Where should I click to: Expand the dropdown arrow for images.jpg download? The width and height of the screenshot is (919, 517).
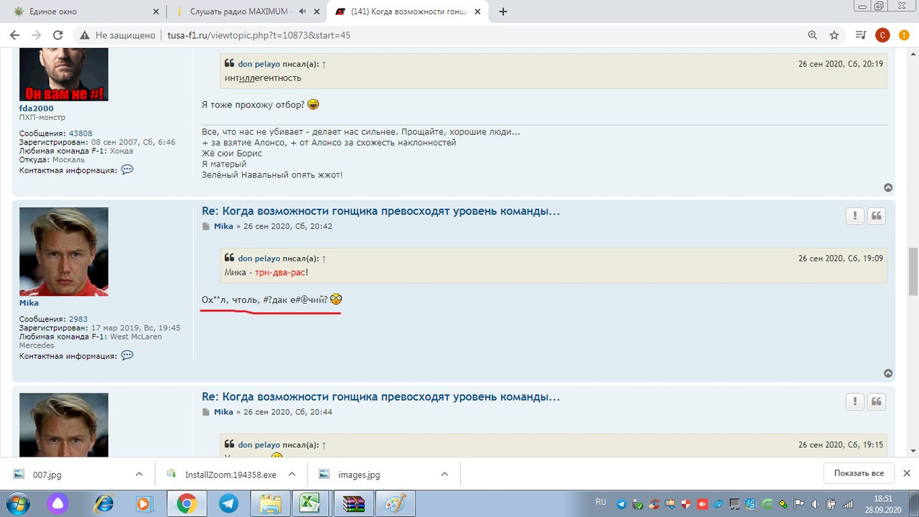[444, 474]
